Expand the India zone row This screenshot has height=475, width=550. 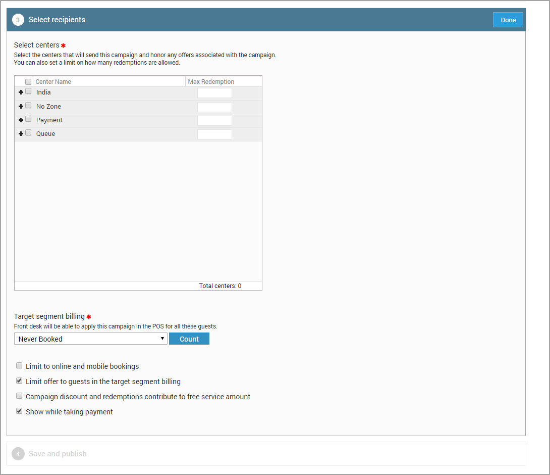pyautogui.click(x=21, y=92)
